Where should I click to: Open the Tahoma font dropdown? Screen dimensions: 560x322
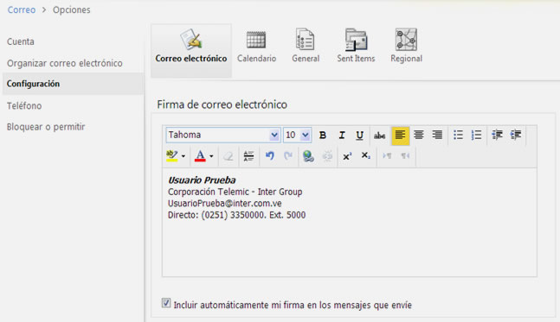[x=222, y=135]
